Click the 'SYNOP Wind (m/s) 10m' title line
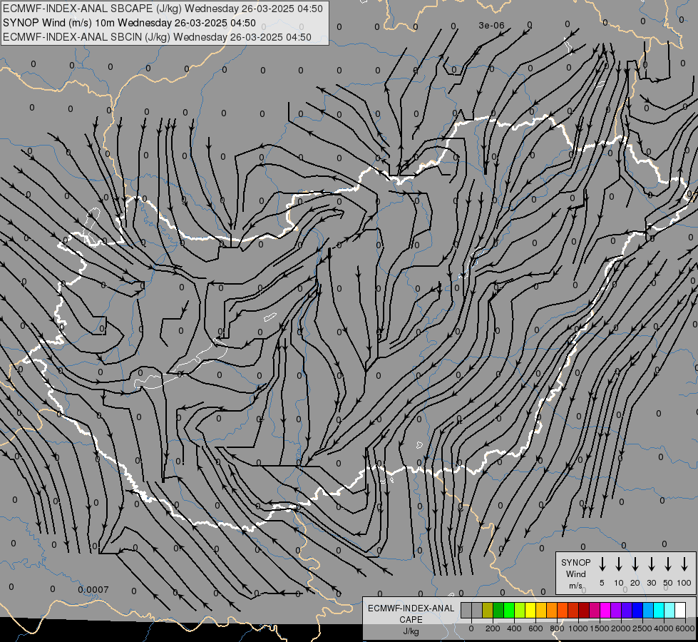 click(x=129, y=23)
